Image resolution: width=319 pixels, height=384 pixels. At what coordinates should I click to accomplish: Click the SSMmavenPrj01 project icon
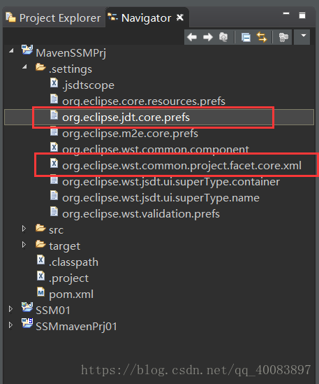tap(27, 323)
